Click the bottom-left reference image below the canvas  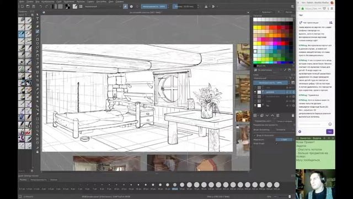click(106, 163)
